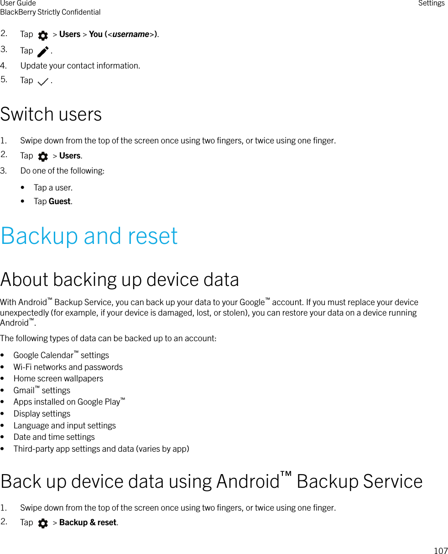Click the bold Guest text
Viewport: 448px width, 554px height.
tap(59, 201)
